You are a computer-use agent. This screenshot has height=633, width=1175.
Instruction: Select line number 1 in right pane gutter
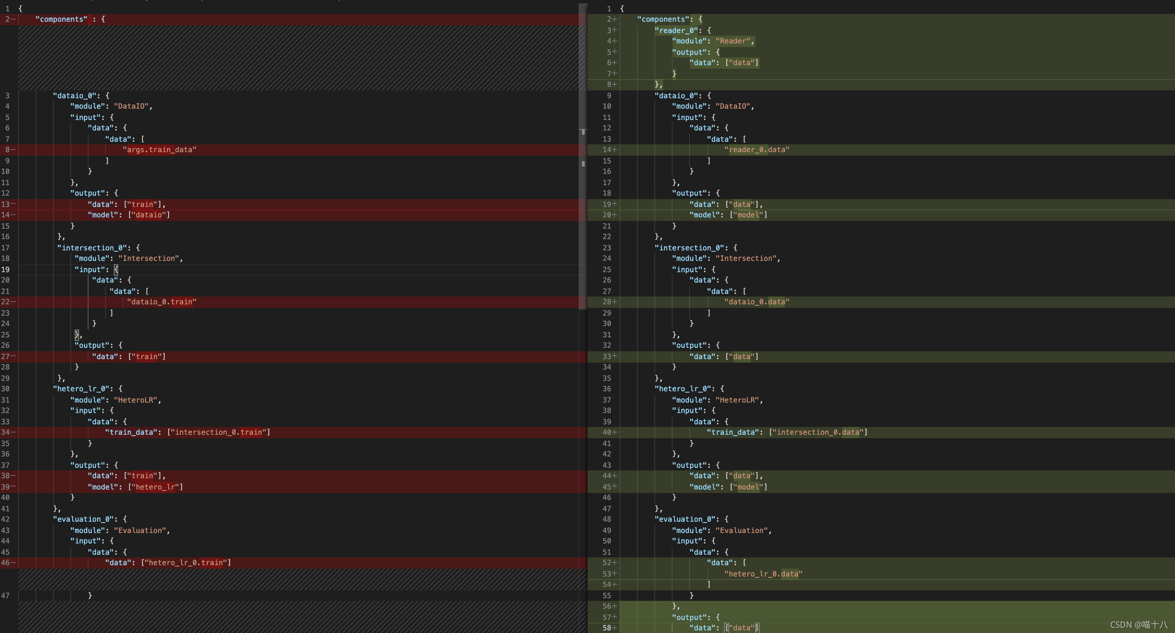click(608, 9)
